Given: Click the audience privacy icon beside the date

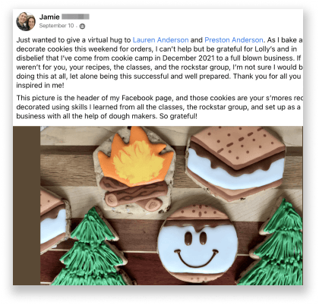Looking at the screenshot, I should pos(82,26).
